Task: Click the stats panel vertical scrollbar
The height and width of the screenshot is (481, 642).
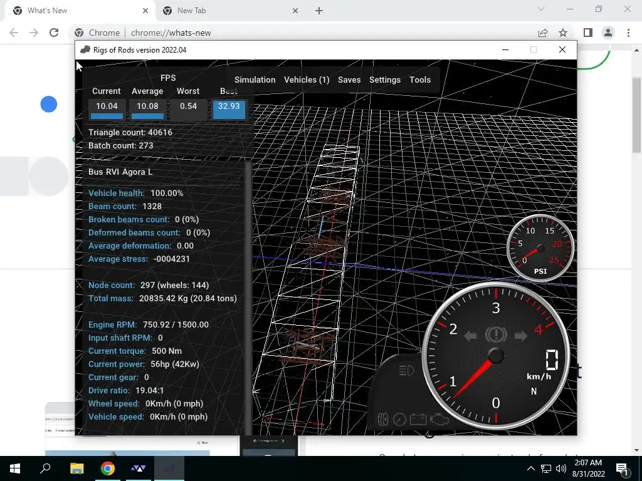Action: tap(248, 299)
